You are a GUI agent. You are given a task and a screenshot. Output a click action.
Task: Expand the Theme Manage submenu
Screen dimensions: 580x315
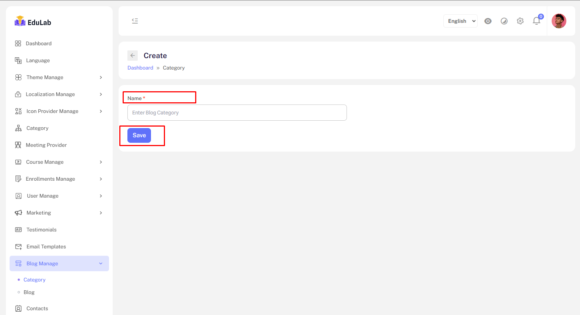pos(59,77)
